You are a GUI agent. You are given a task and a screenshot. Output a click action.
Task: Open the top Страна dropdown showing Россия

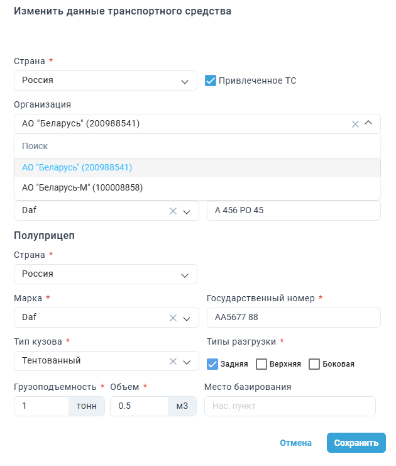(106, 80)
